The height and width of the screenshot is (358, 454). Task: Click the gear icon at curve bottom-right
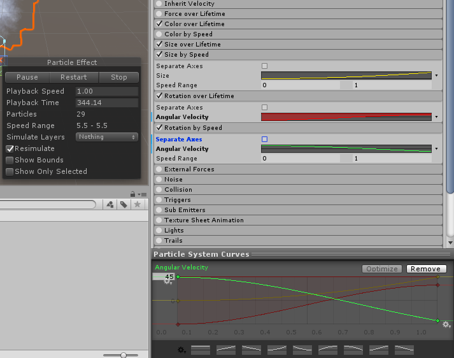[x=446, y=325]
